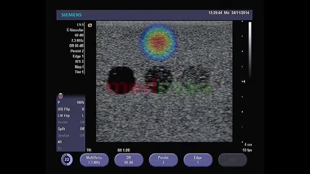The image size is (310, 174).
Task: Toggle the L/R Flip setting
Action: click(71, 116)
